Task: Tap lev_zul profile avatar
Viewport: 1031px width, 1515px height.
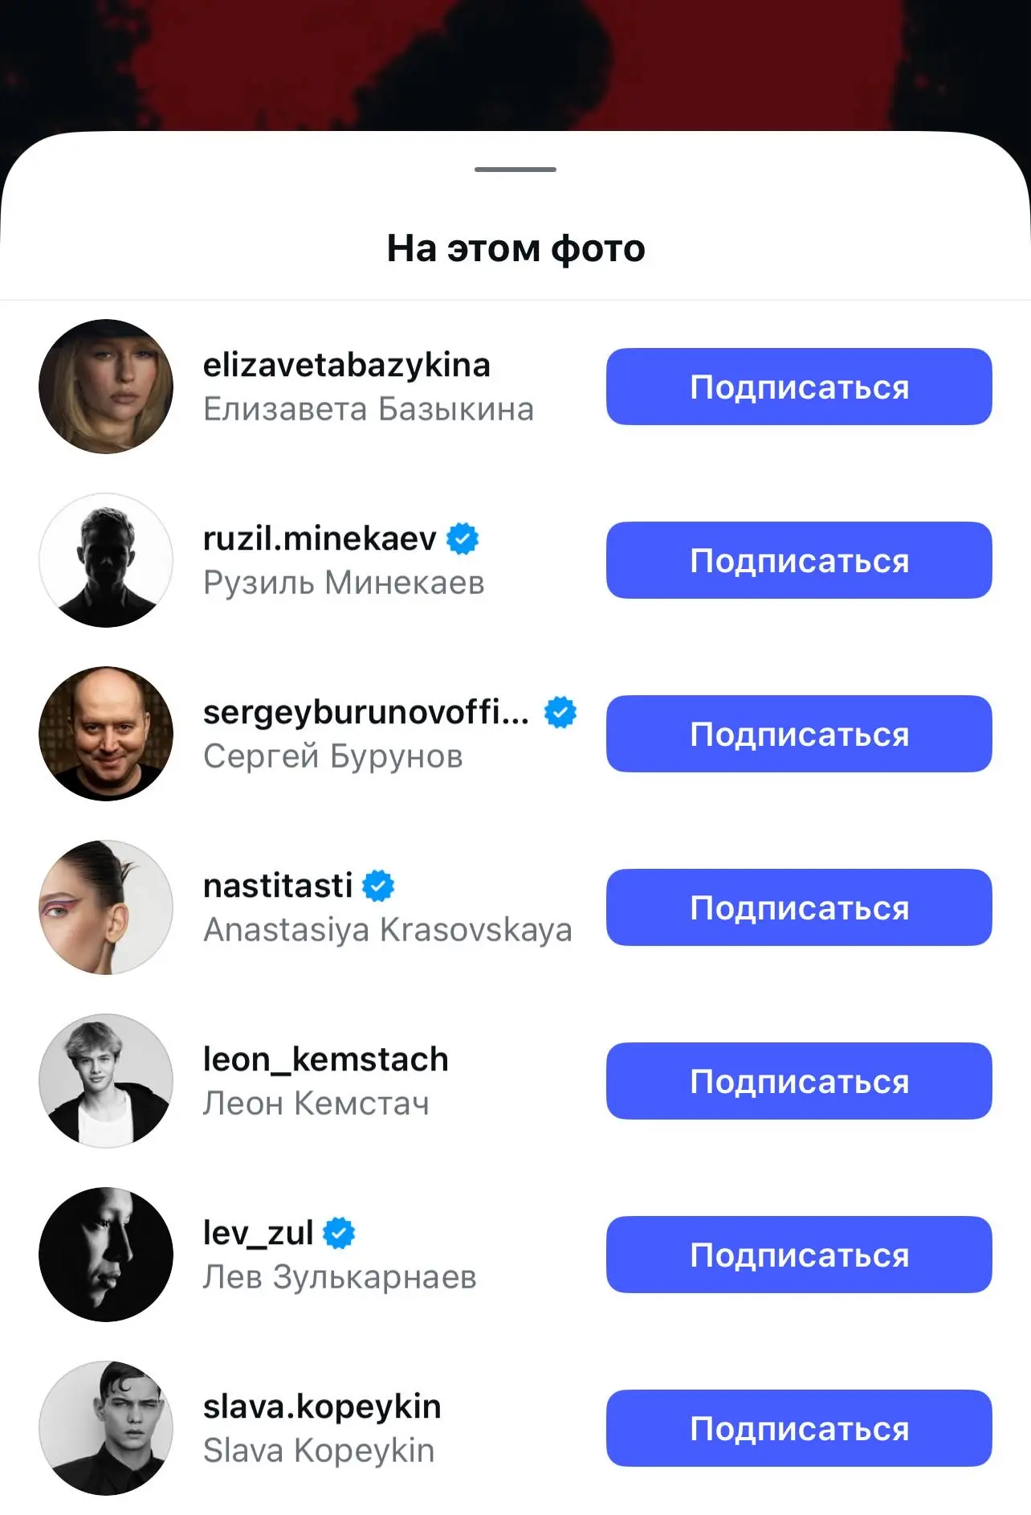Action: 106,1255
